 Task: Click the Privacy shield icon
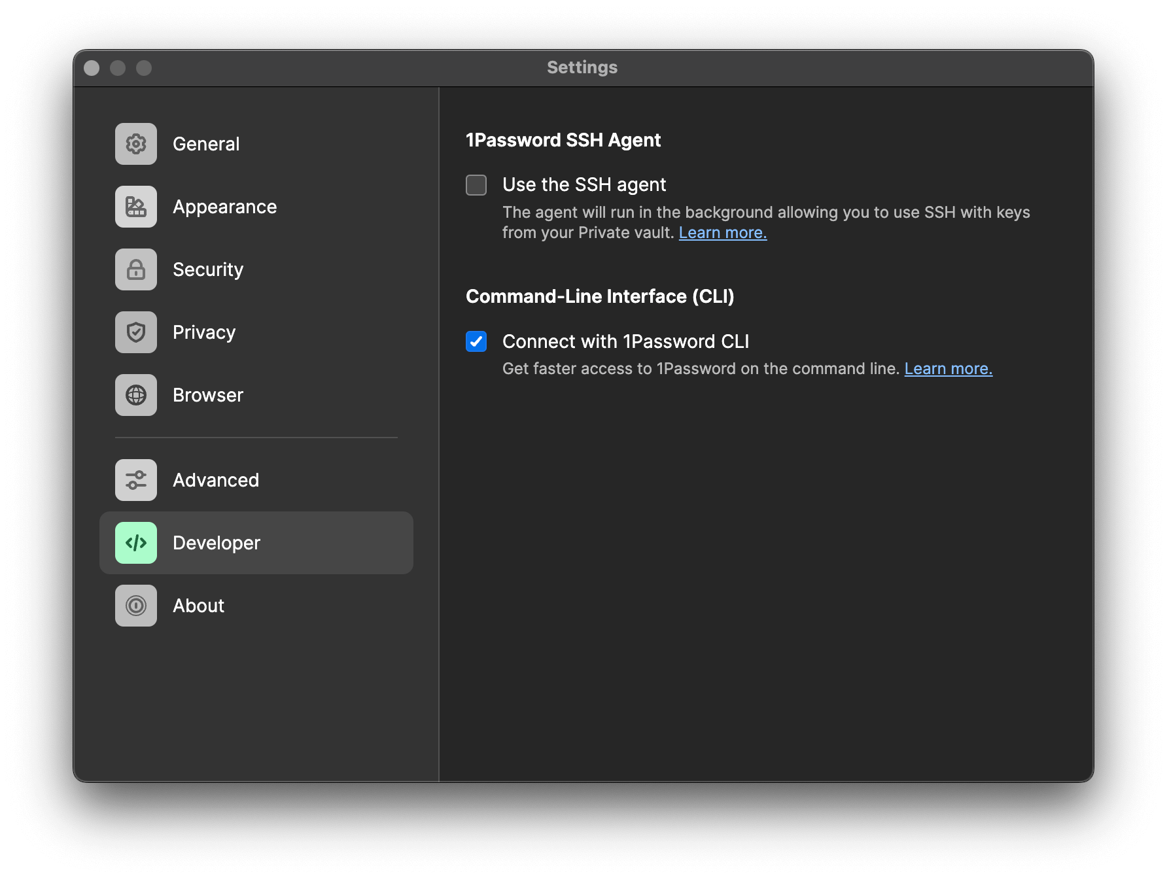pyautogui.click(x=136, y=332)
